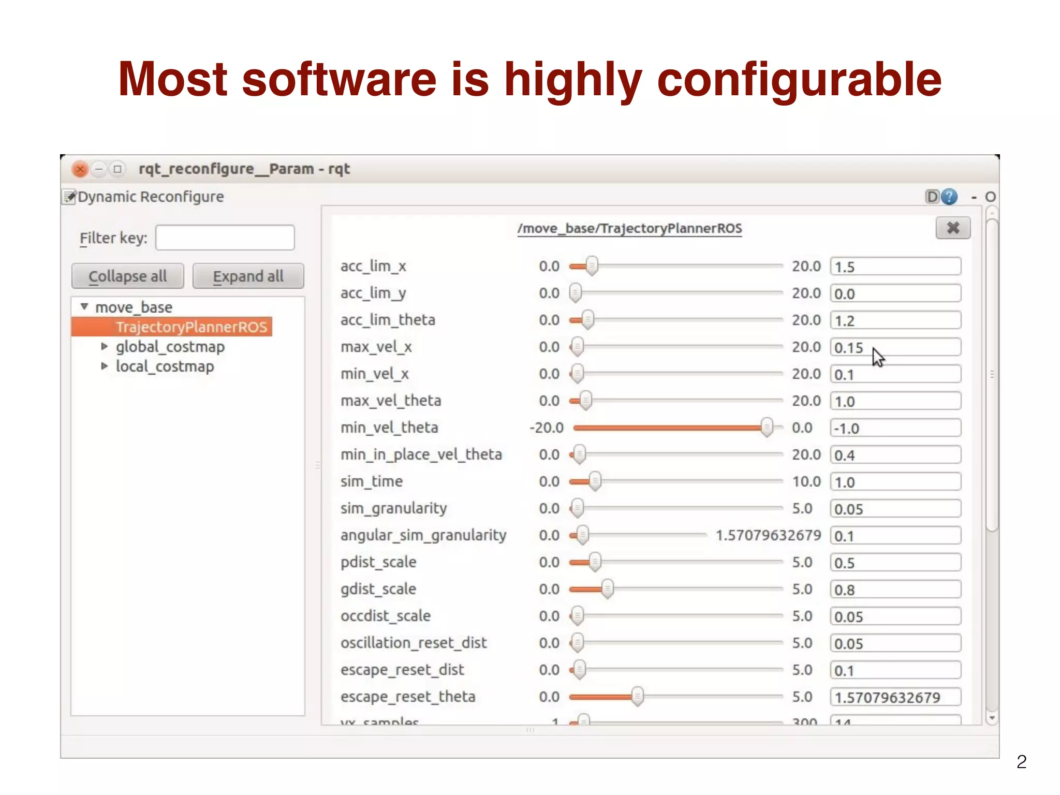The image size is (1060, 795).
Task: Expand the local_costmap node
Action: click(105, 366)
